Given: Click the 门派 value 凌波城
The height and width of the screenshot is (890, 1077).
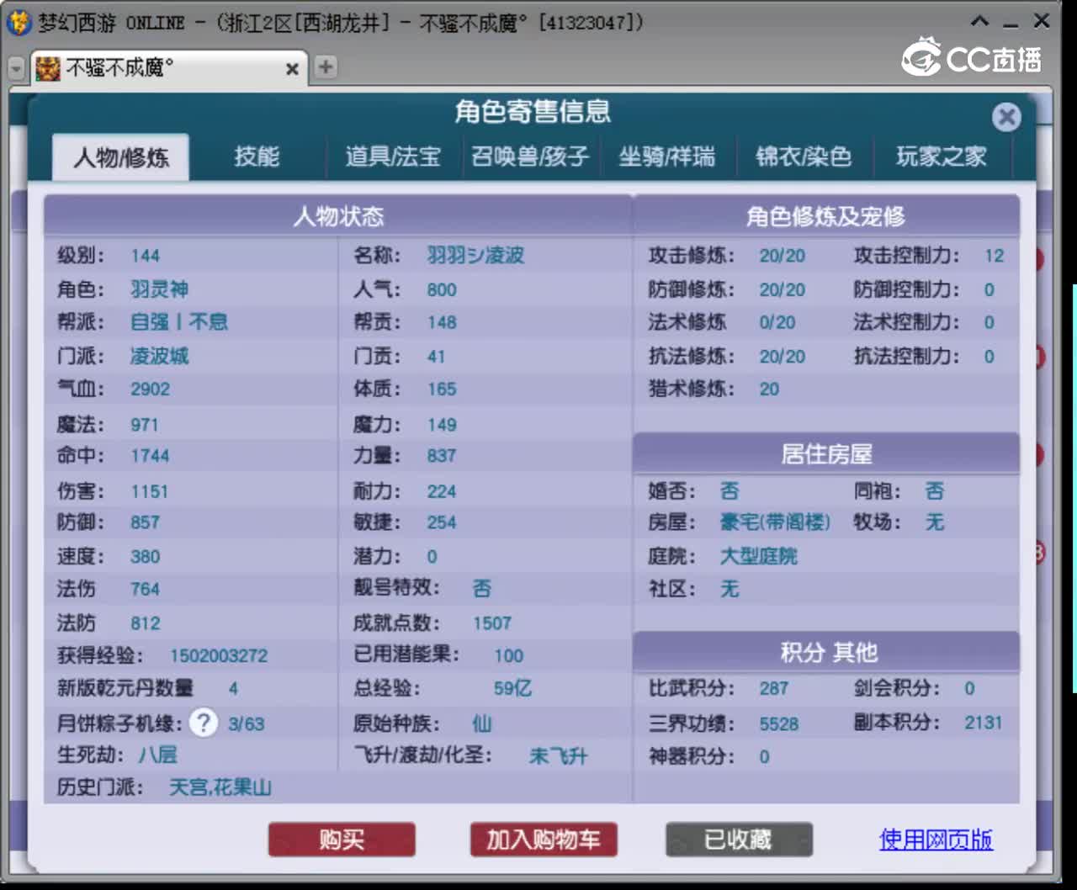Looking at the screenshot, I should pos(159,356).
